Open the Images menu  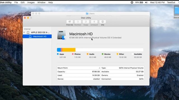pyautogui.click(x=31, y=2)
